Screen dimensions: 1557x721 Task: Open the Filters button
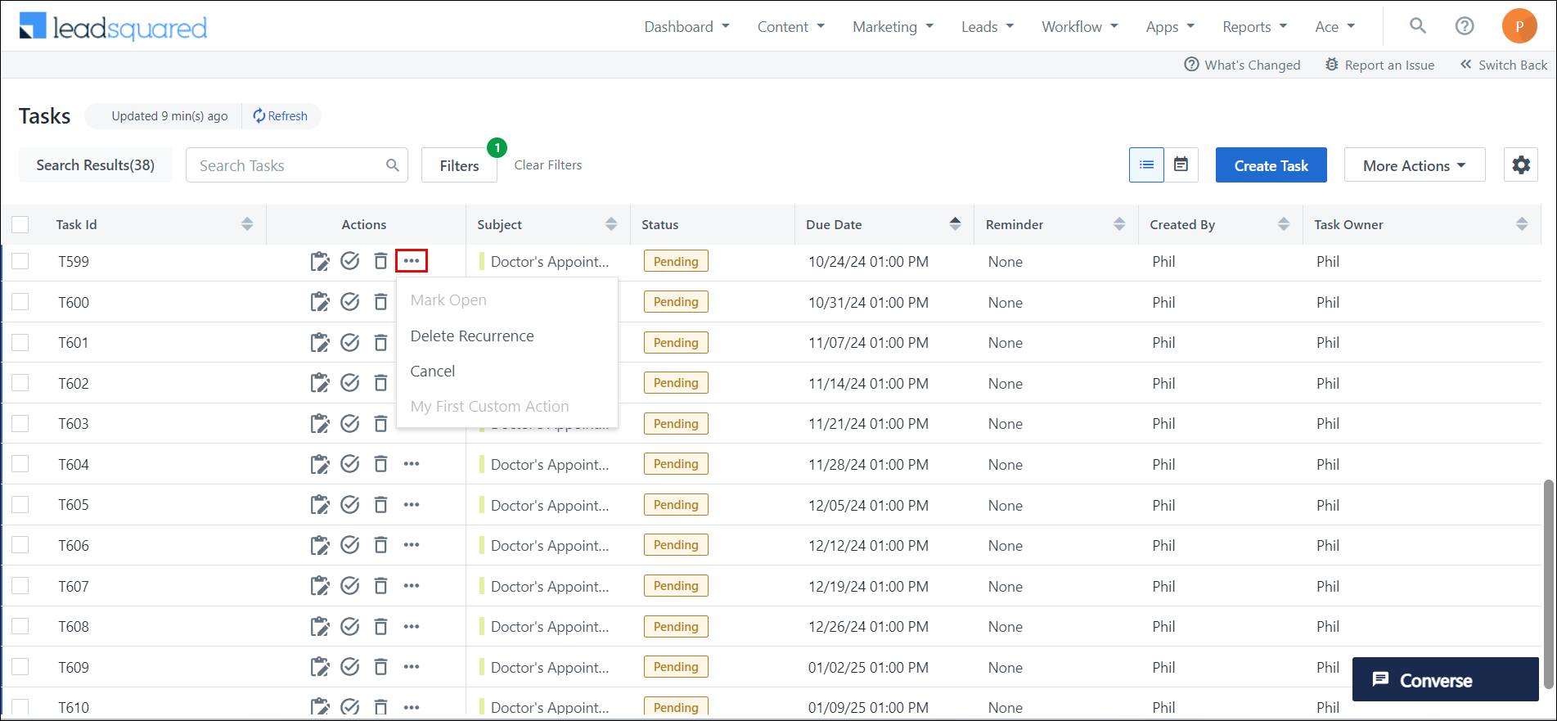pyautogui.click(x=459, y=165)
